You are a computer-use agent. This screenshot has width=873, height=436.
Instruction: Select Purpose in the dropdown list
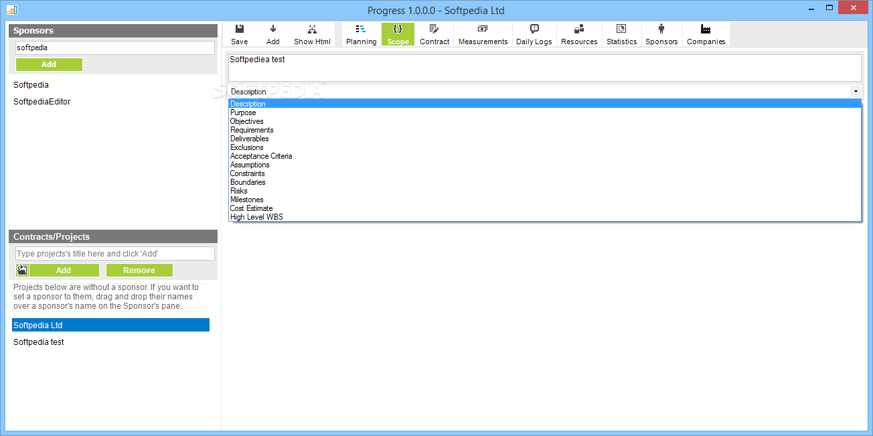pos(544,113)
